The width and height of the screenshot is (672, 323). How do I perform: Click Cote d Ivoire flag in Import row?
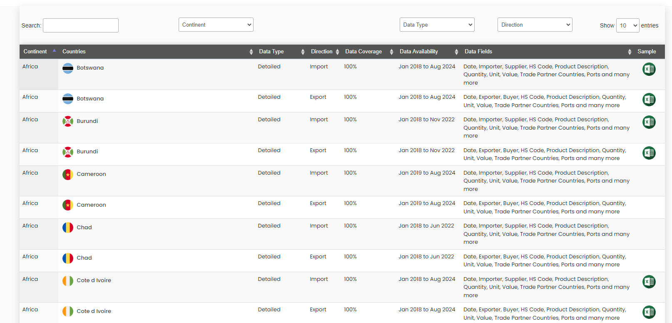68,281
